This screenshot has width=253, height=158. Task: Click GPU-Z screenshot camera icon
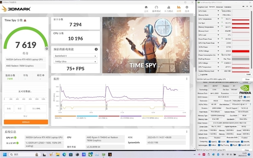(243, 6)
